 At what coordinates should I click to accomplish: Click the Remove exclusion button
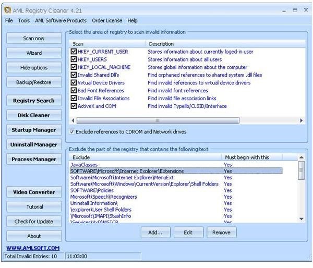point(221,232)
